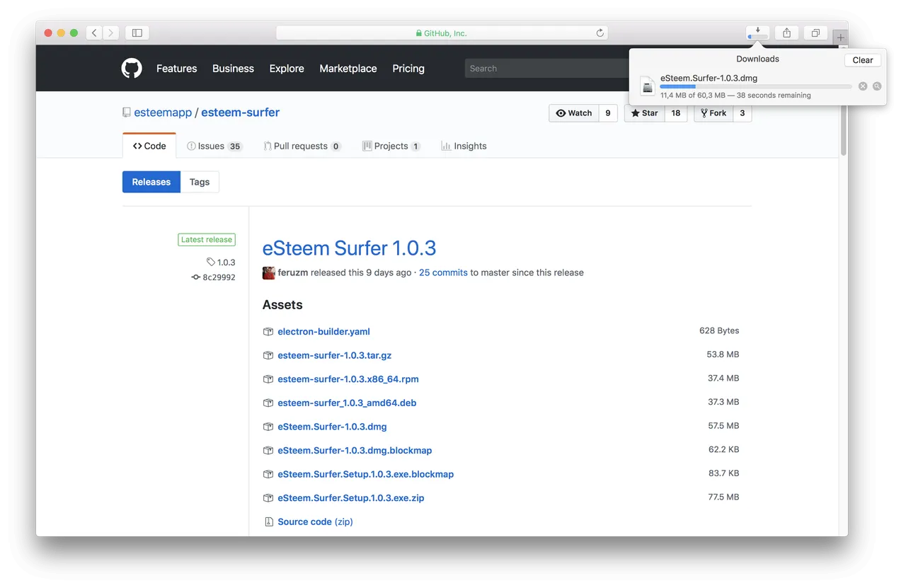Click the dmg file icon in Downloads

coord(648,86)
